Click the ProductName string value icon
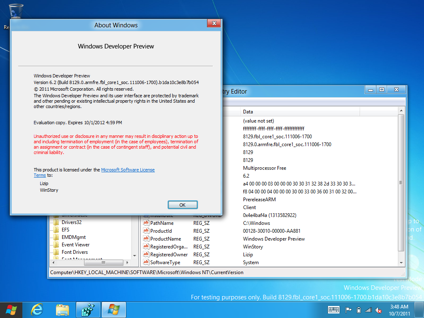This screenshot has height=318, width=424. (146, 238)
